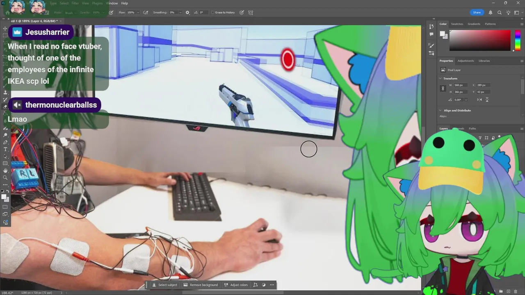Filter layers by shape icon

486,138
